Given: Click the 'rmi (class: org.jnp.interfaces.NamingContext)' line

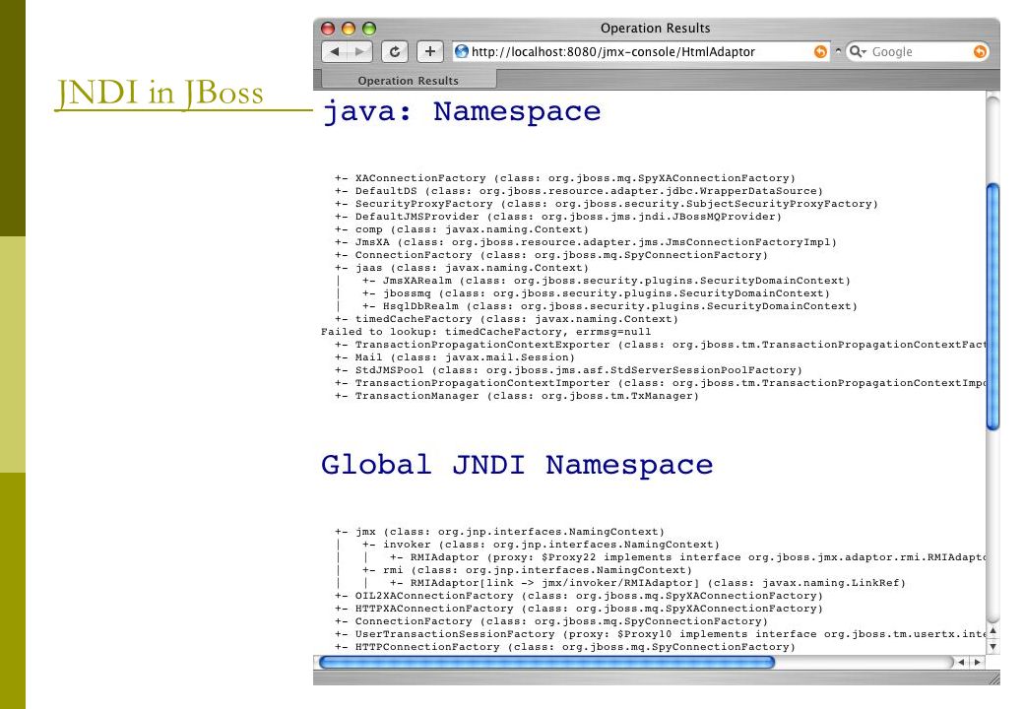Looking at the screenshot, I should coord(527,570).
